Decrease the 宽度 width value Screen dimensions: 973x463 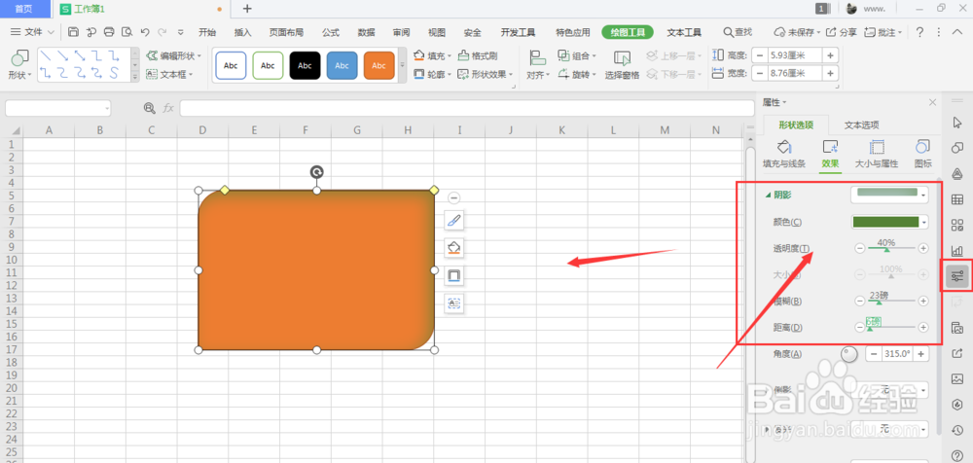pyautogui.click(x=760, y=73)
